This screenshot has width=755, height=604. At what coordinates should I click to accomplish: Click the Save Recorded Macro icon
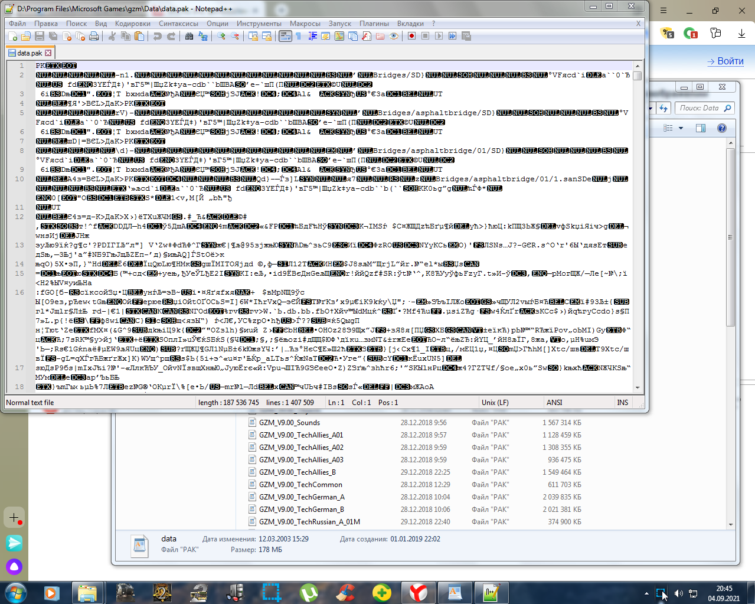tap(466, 37)
